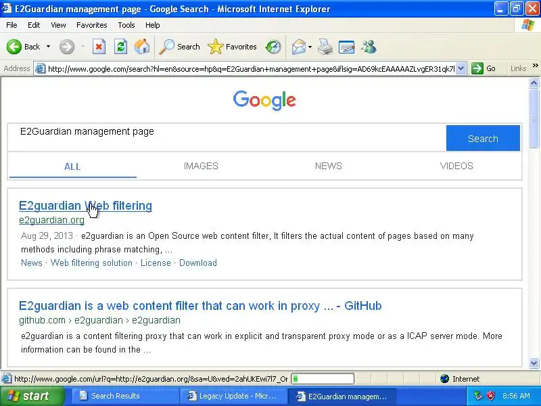This screenshot has width=541, height=406.
Task: Open the License sitelink
Action: 156,263
